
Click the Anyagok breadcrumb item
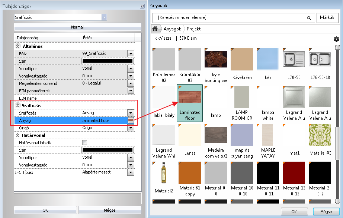pyautogui.click(x=172, y=29)
